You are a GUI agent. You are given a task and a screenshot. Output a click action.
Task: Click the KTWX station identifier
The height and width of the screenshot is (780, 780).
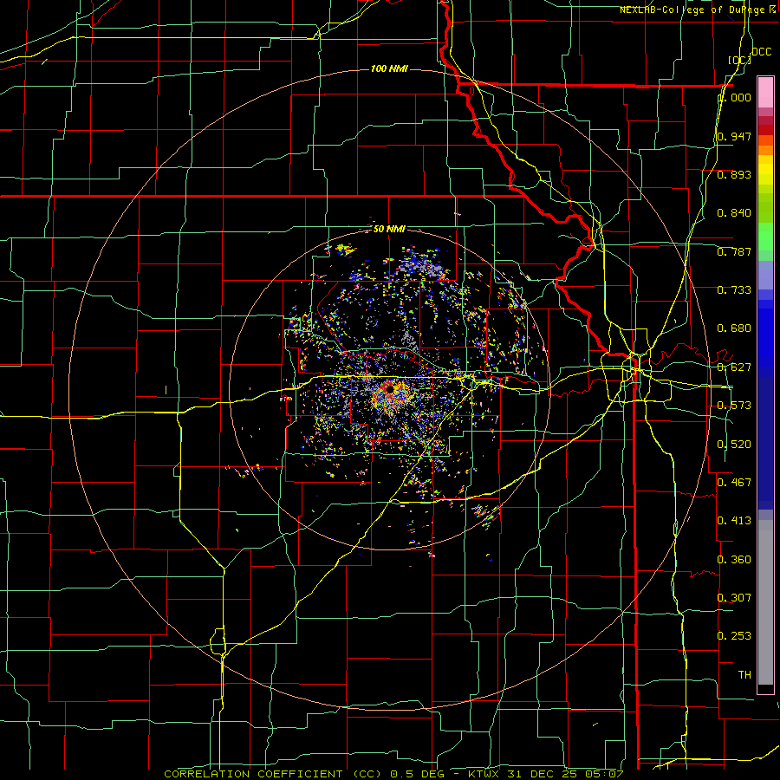point(484,774)
